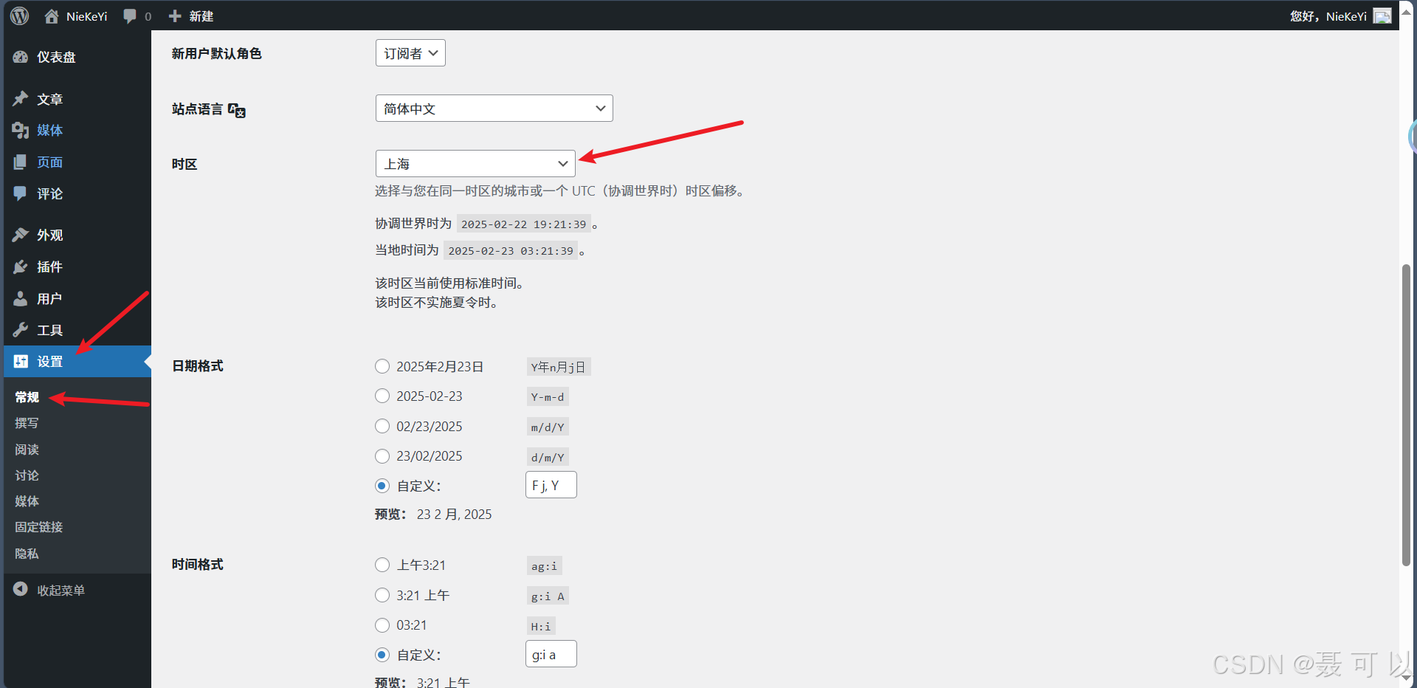Click the H:i format code
Screen dimensions: 1417x688
pos(541,627)
